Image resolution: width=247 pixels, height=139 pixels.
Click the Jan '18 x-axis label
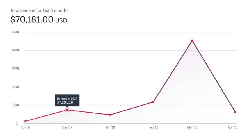[x=110, y=127]
